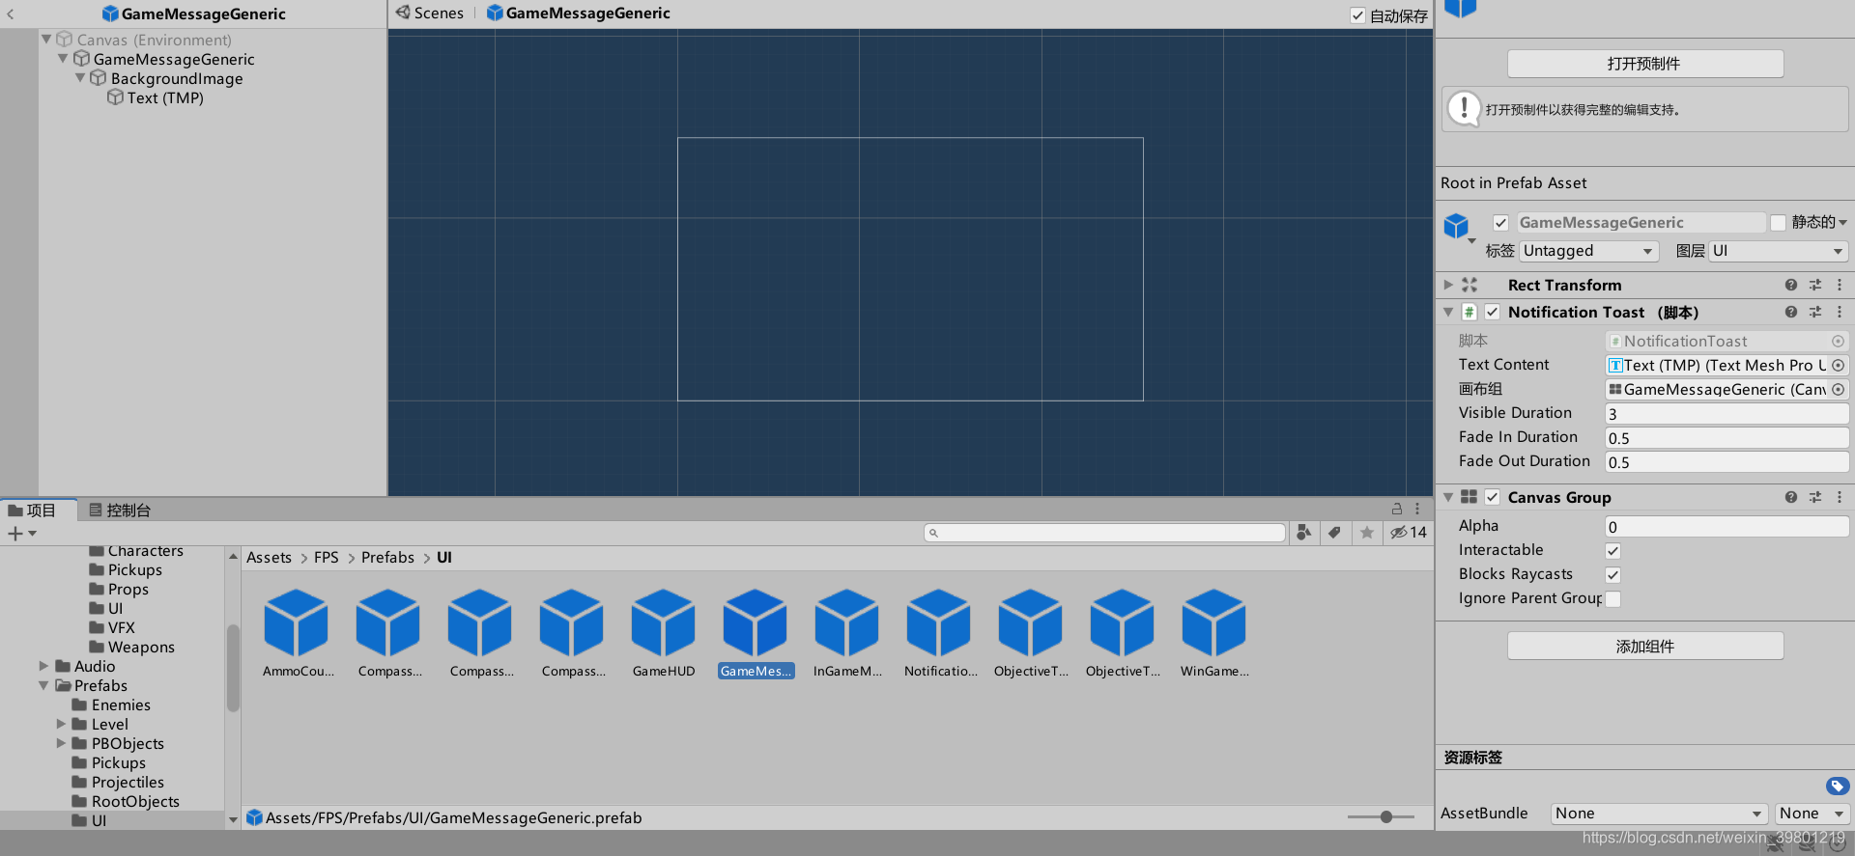Image resolution: width=1855 pixels, height=856 pixels.
Task: Pick object for the 脚本 script field
Action: click(x=1839, y=341)
